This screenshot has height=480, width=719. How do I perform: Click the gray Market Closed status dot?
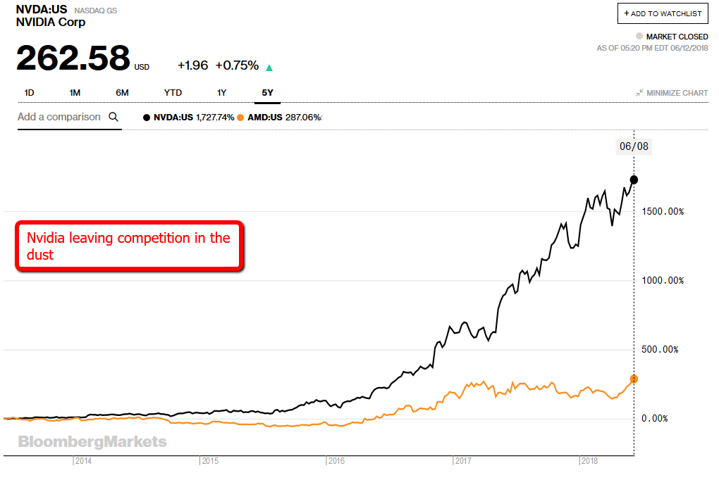pos(639,36)
